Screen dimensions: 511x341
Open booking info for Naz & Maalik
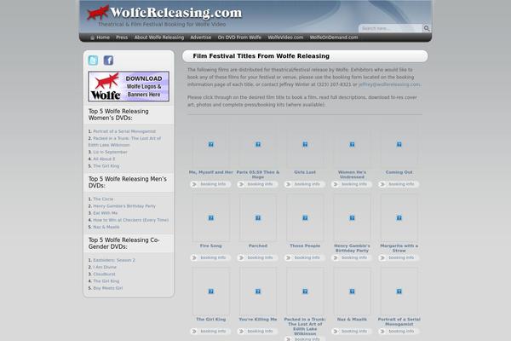pyautogui.click(x=352, y=332)
